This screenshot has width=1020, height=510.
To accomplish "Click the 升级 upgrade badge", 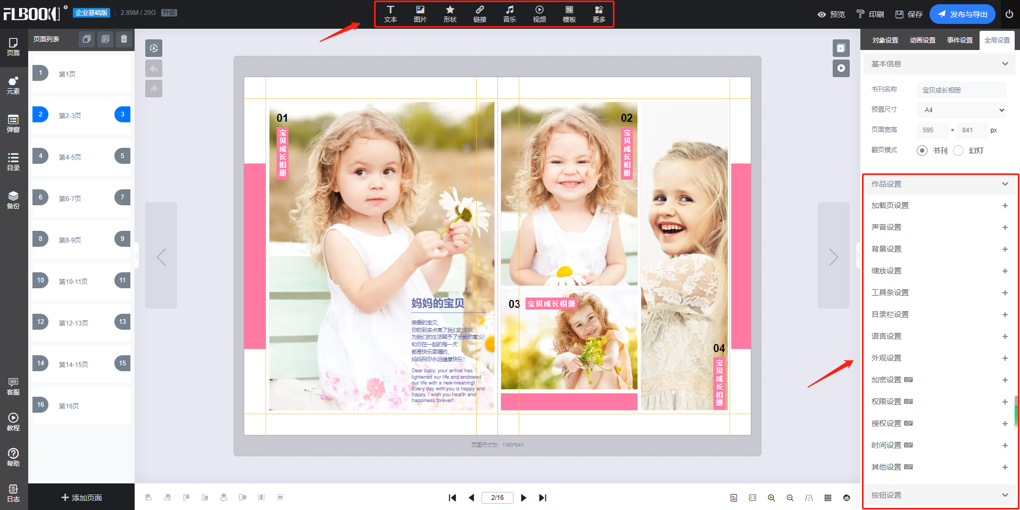I will point(169,13).
